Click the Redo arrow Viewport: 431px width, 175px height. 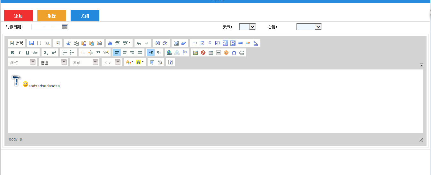(147, 43)
